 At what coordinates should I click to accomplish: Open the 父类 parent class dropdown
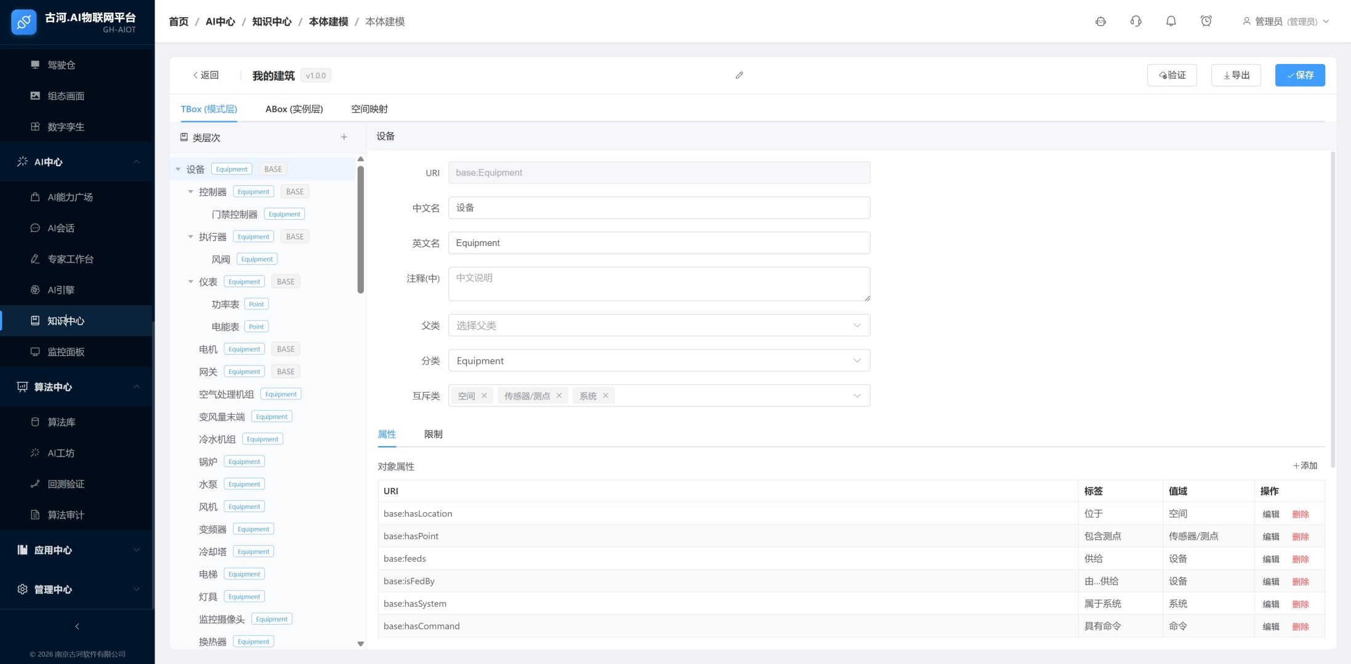pos(659,326)
